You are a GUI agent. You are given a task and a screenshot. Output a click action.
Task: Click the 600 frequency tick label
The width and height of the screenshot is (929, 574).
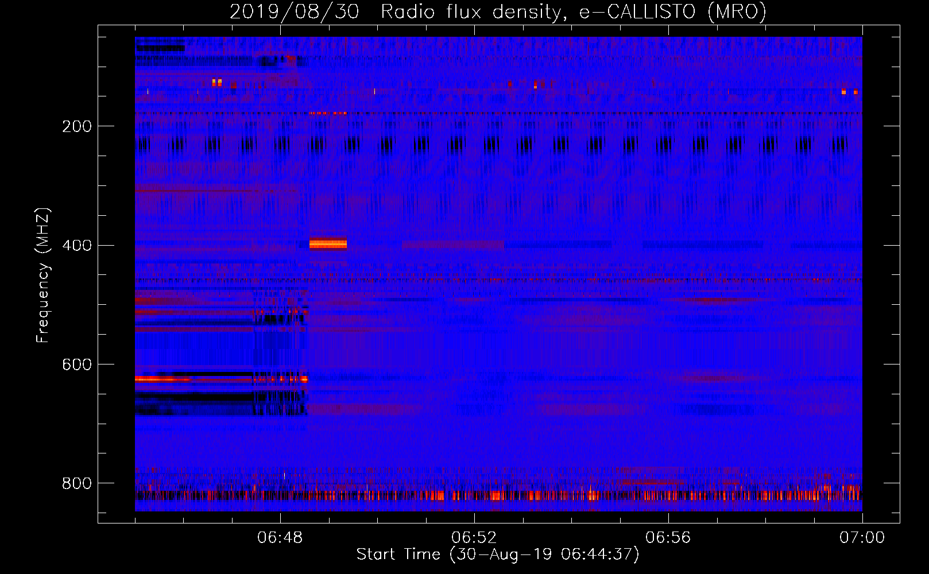(x=77, y=365)
